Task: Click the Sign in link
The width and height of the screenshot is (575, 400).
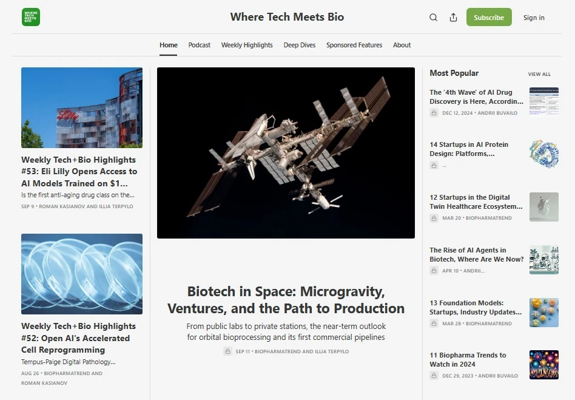Action: [534, 17]
